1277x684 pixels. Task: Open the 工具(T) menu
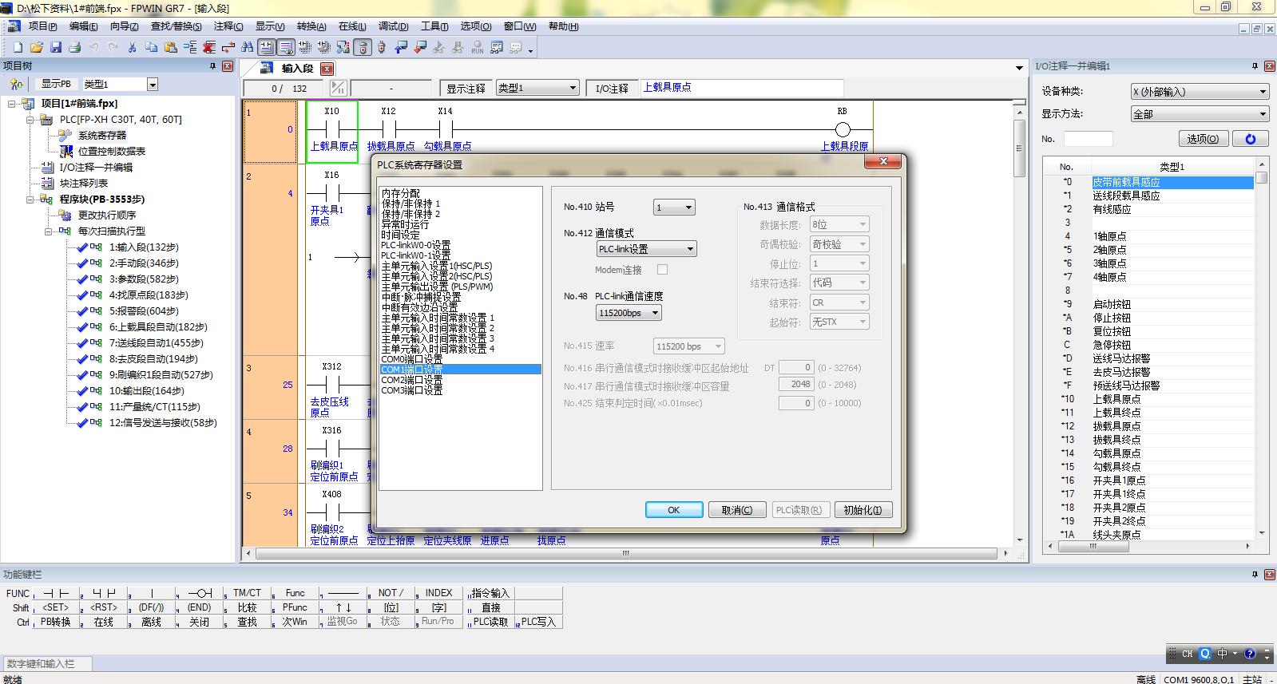coord(434,26)
